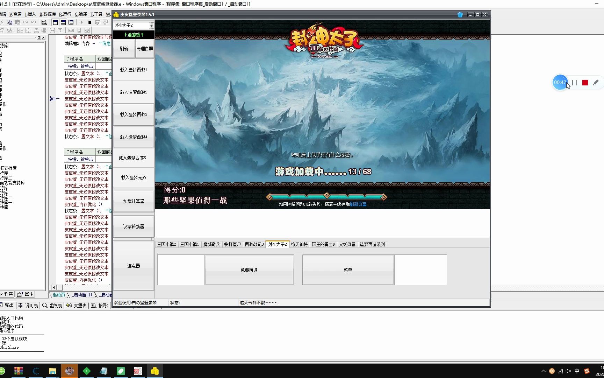Image resolution: width=604 pixels, height=378 pixels.
Task: Click the Stop (black square) icon in toolbar
Action: pyautogui.click(x=90, y=22)
